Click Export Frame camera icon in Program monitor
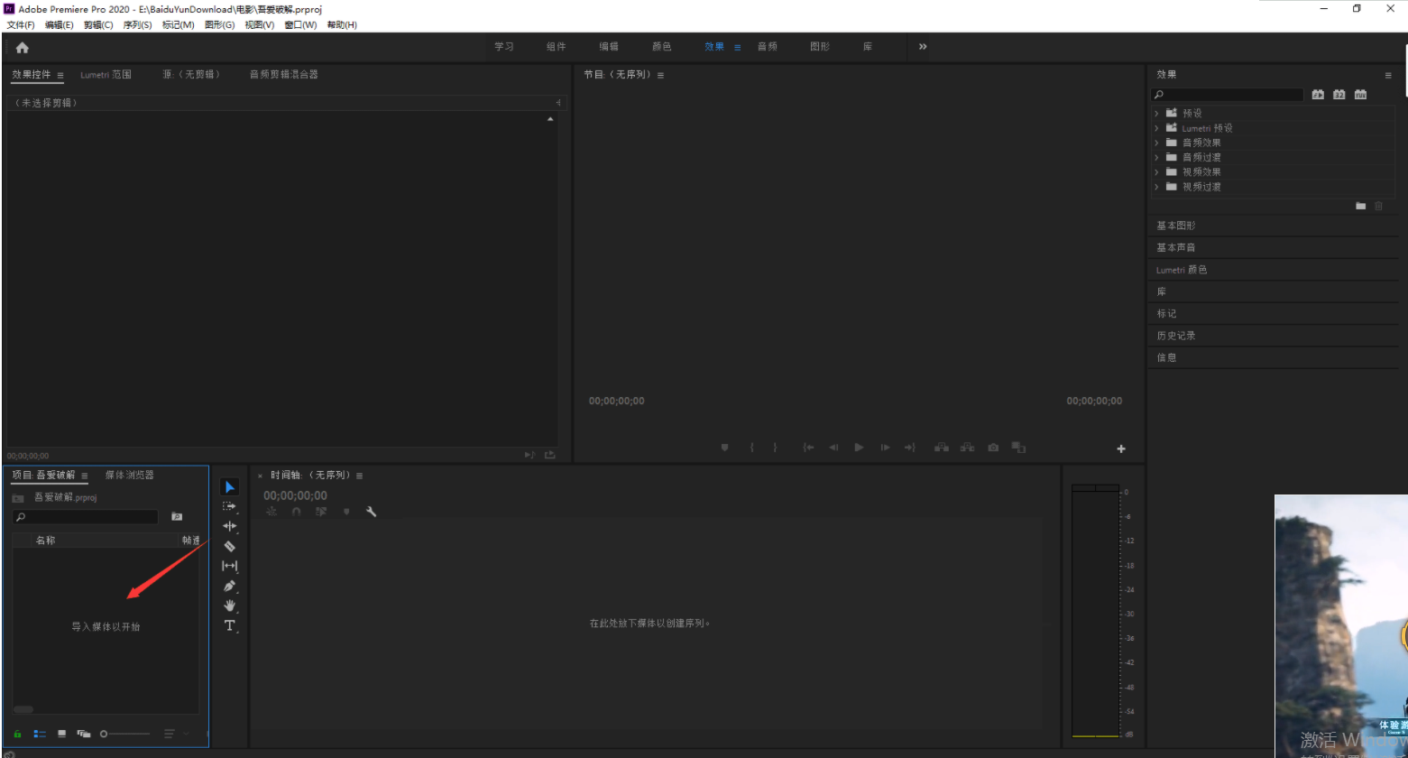Screen dimensions: 1408x758 993,448
